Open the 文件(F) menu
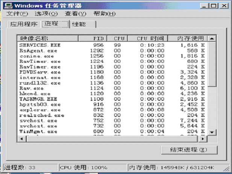Viewport: 232px width, 174px height. click(x=17, y=14)
